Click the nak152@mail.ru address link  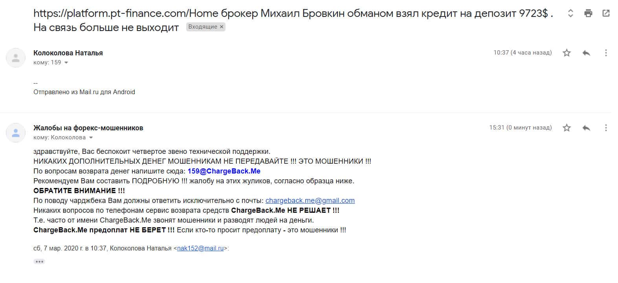click(x=200, y=248)
